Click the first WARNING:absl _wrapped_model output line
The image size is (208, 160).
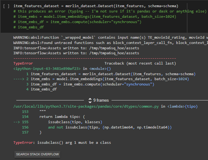pos(110,37)
